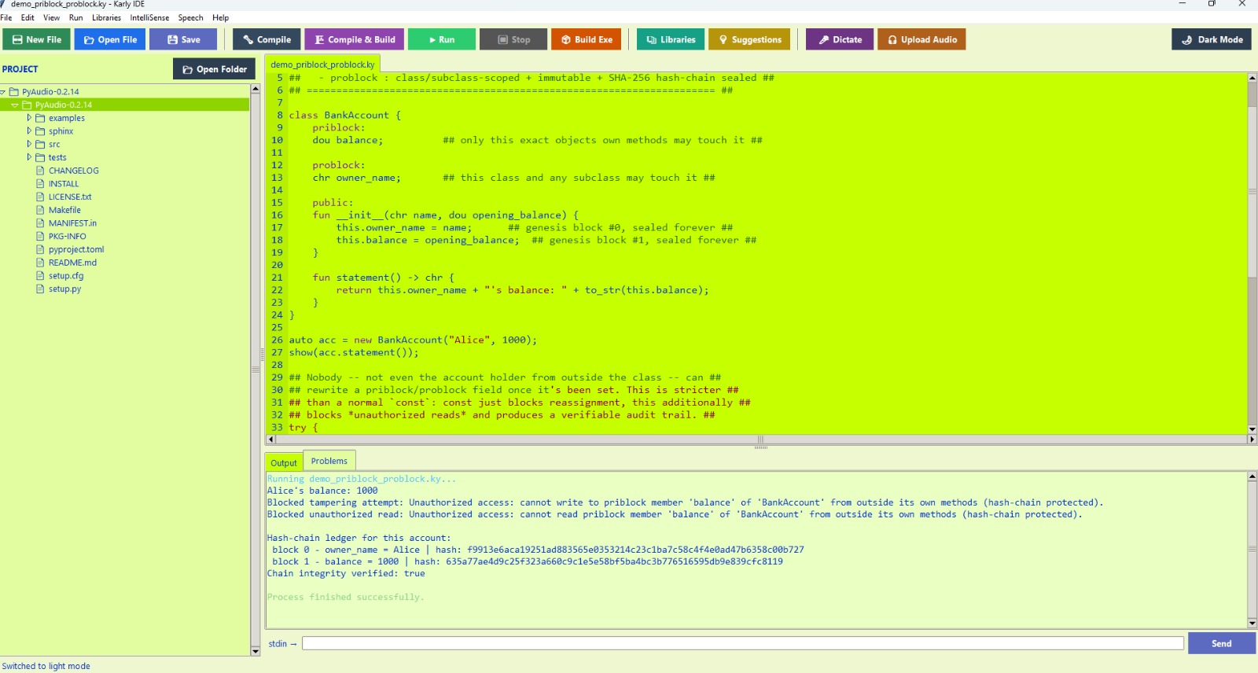This screenshot has height=673, width=1258.
Task: Compile the code with Compile button
Action: [267, 39]
